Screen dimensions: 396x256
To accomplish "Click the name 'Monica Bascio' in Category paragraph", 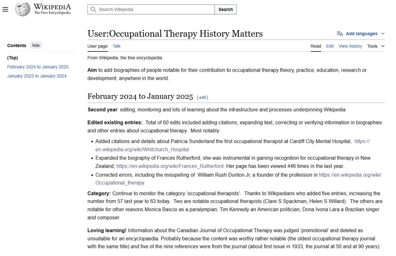I will [161, 209].
